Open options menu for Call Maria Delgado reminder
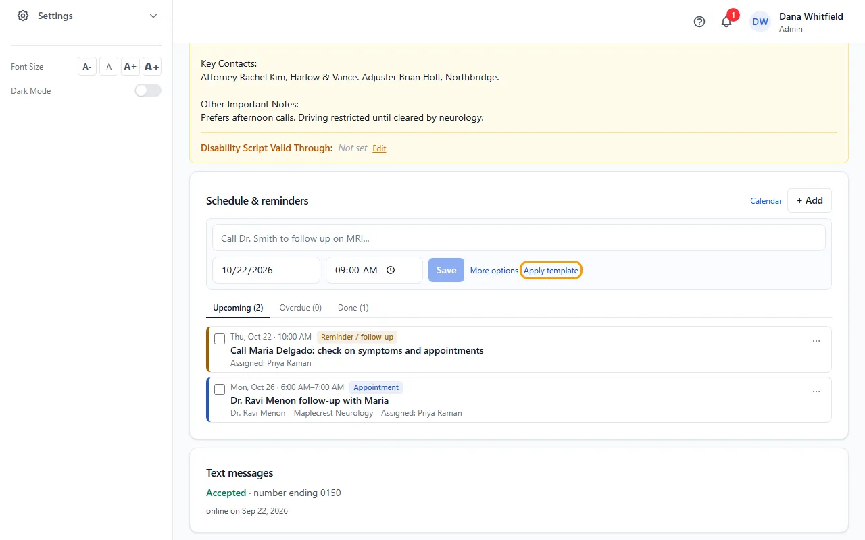The width and height of the screenshot is (865, 540). (x=816, y=341)
